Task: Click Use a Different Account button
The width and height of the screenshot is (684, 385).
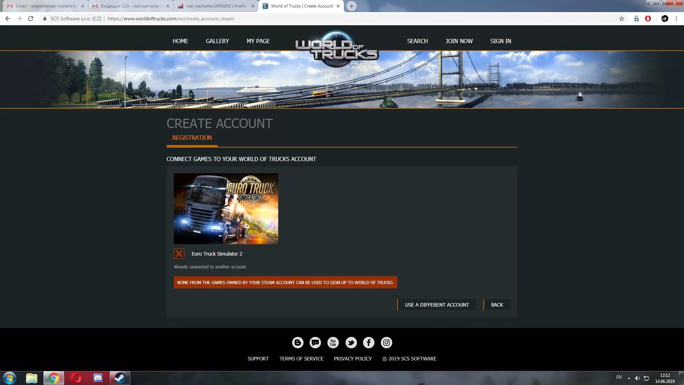Action: point(437,305)
